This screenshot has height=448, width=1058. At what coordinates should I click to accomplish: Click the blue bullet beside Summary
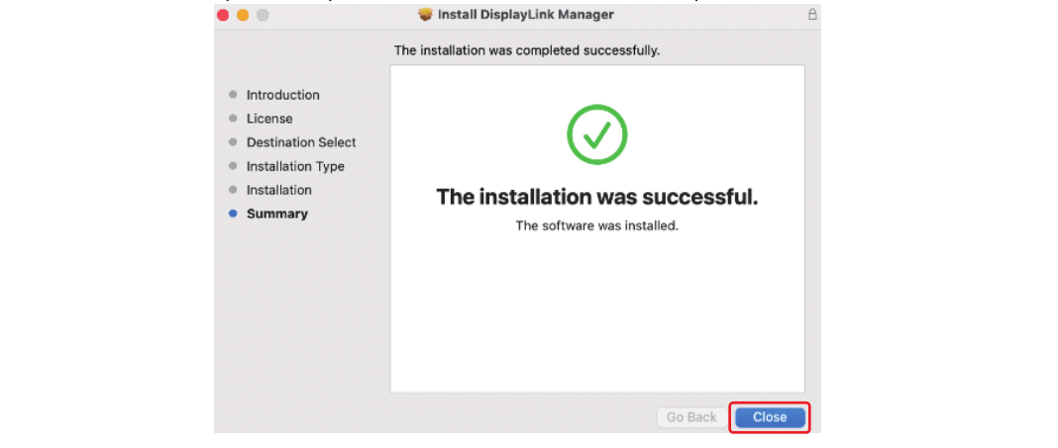point(233,214)
